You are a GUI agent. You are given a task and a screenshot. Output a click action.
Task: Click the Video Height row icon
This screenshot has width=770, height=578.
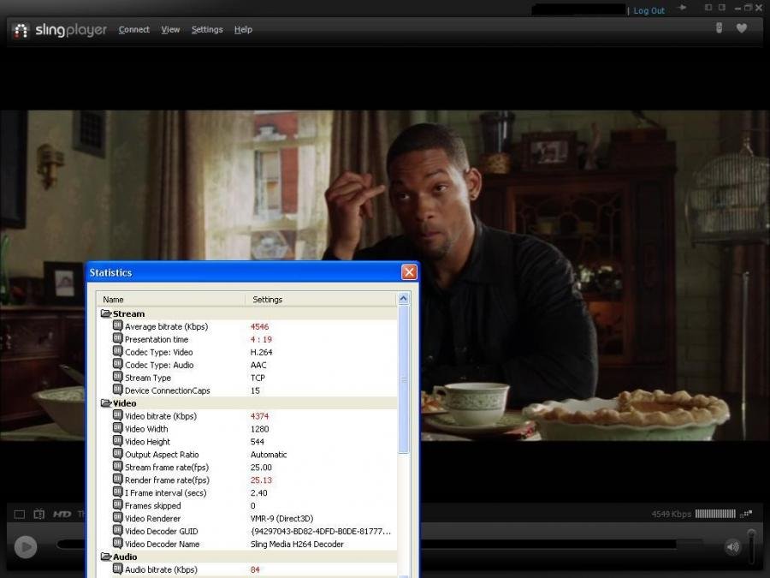118,440
